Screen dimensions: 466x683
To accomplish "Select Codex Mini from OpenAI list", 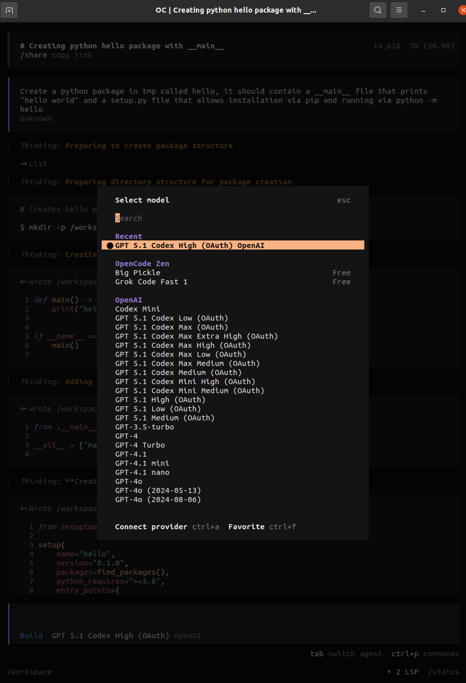I will [x=137, y=309].
